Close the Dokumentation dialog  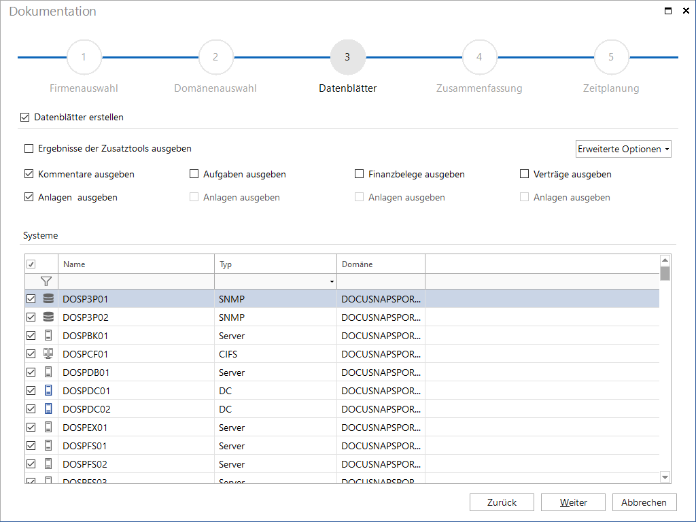pos(686,11)
